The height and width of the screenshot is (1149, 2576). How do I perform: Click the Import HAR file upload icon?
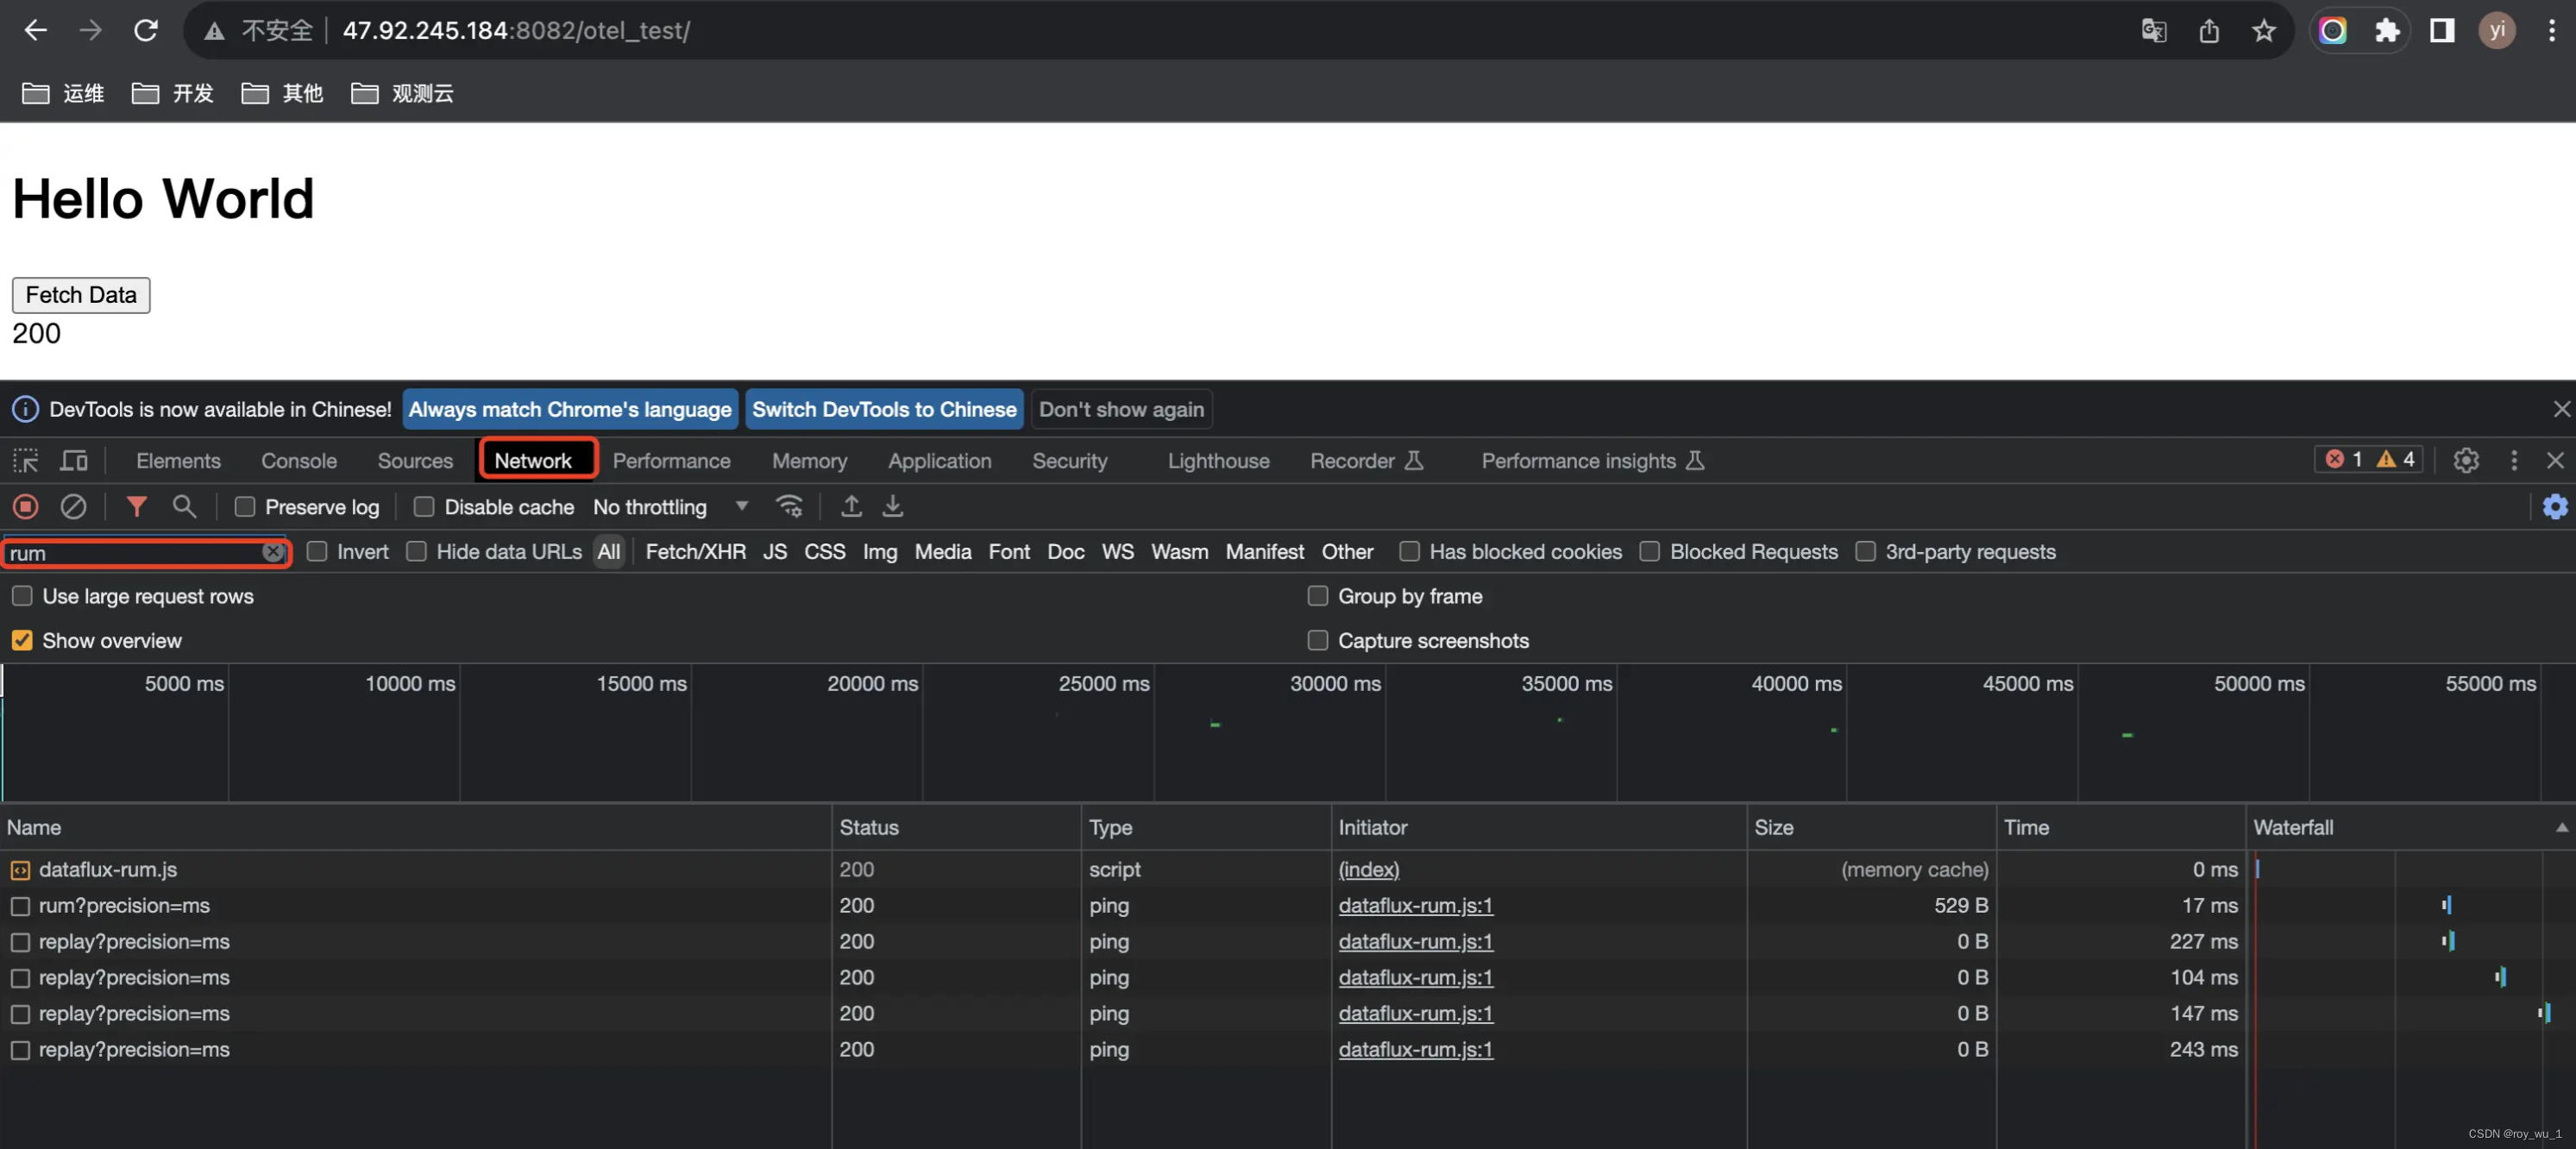tap(851, 507)
